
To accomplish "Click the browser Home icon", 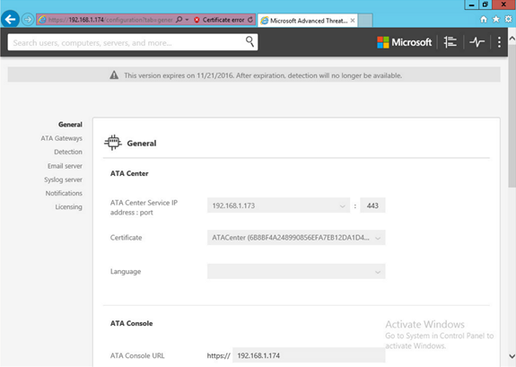I will point(484,20).
